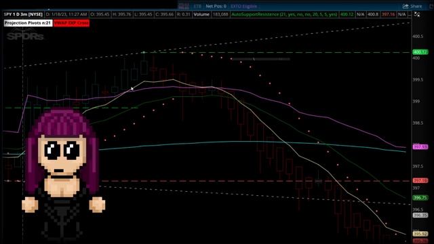Click the N/A value left of 400.8
The width and height of the screenshot is (434, 244).
(x=360, y=14)
